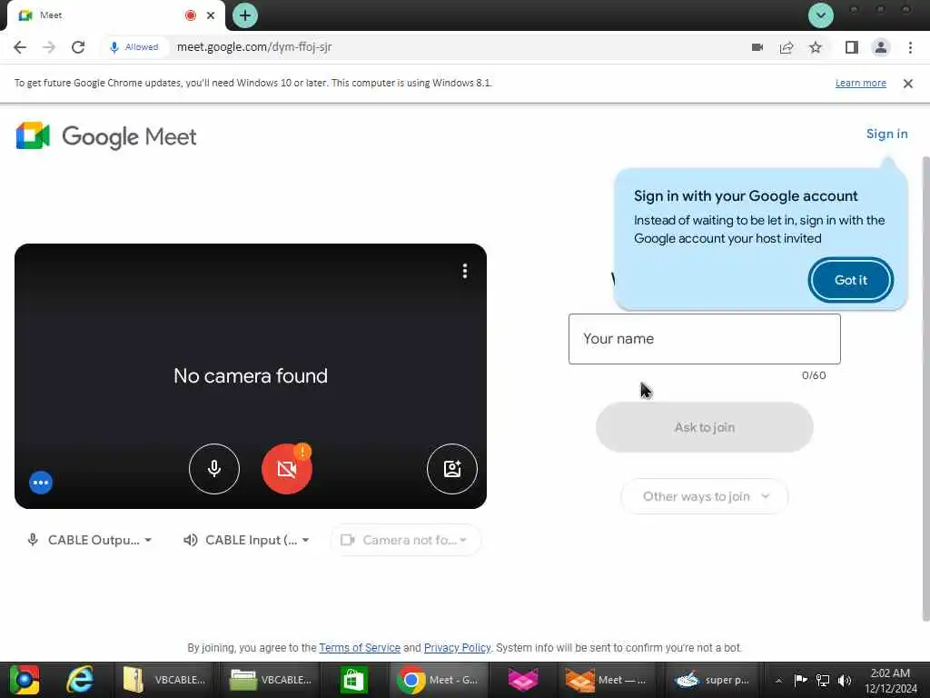Click Learn more about Chrome updates
930x698 pixels.
tap(861, 83)
